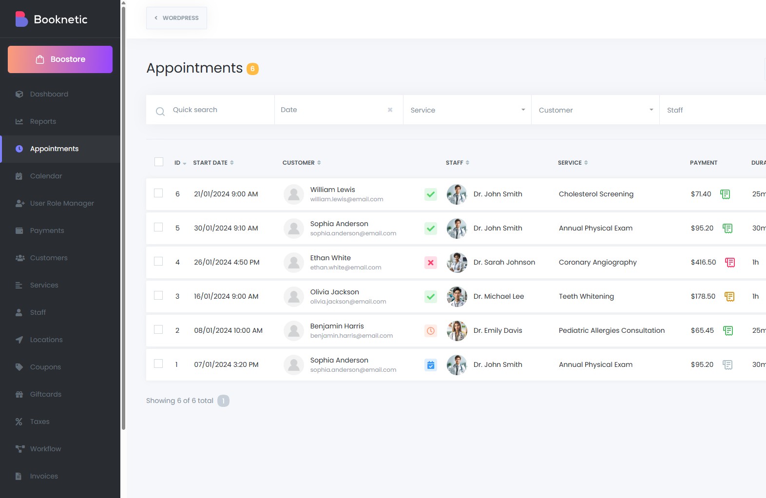Click the sidebar vertical scrollbar
This screenshot has height=498, width=766.
click(x=123, y=219)
